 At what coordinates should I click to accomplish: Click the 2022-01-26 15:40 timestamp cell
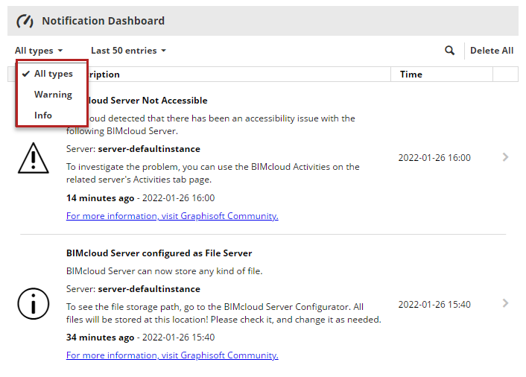pyautogui.click(x=434, y=304)
